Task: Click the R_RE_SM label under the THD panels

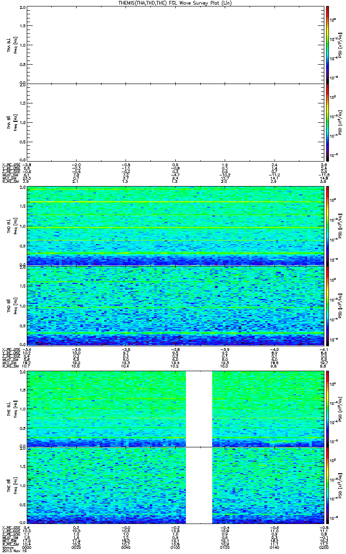Action: 10,366
